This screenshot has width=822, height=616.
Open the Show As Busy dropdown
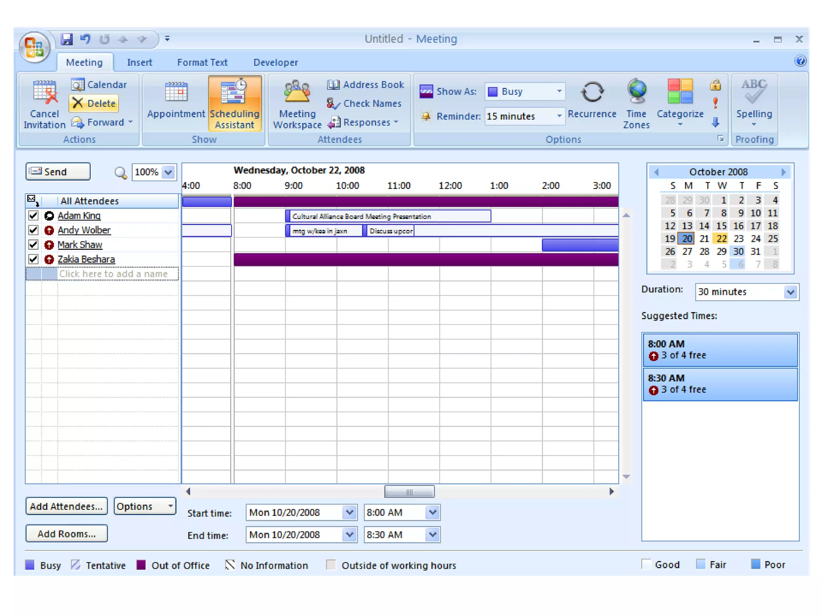559,91
